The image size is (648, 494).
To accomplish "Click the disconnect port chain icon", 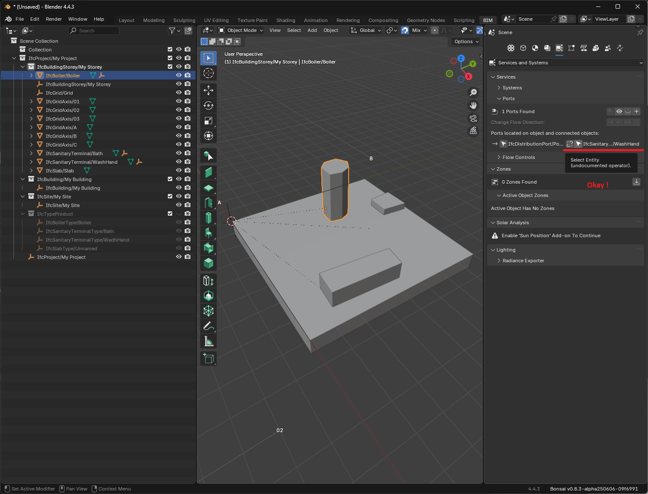I will (x=570, y=144).
